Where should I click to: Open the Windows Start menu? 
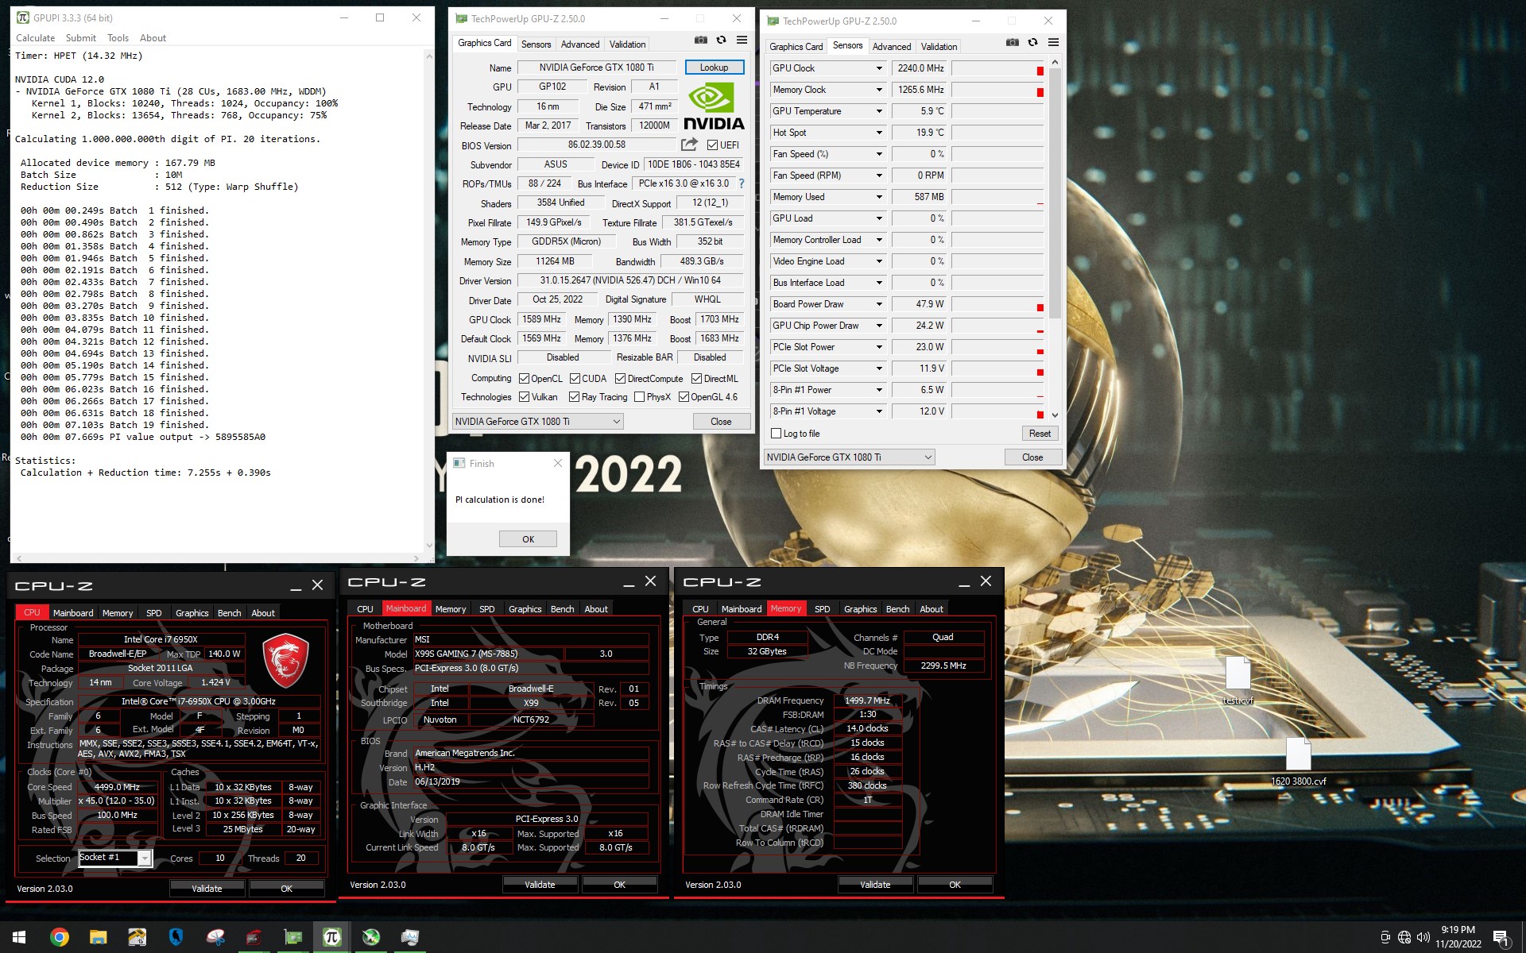[x=19, y=937]
